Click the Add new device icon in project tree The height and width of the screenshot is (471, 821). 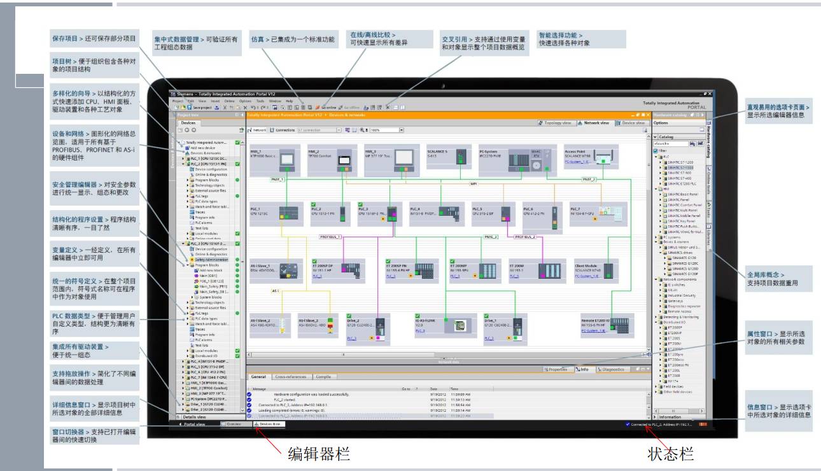coord(187,148)
